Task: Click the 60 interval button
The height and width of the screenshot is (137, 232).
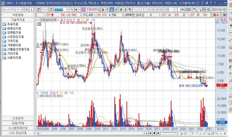Action: pyautogui.click(x=161, y=10)
